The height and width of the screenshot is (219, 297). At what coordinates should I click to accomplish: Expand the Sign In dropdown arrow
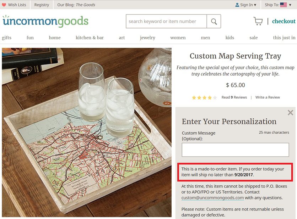pyautogui.click(x=255, y=5)
